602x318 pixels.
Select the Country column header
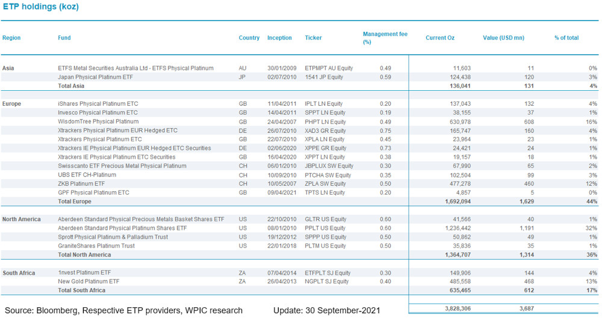[249, 38]
